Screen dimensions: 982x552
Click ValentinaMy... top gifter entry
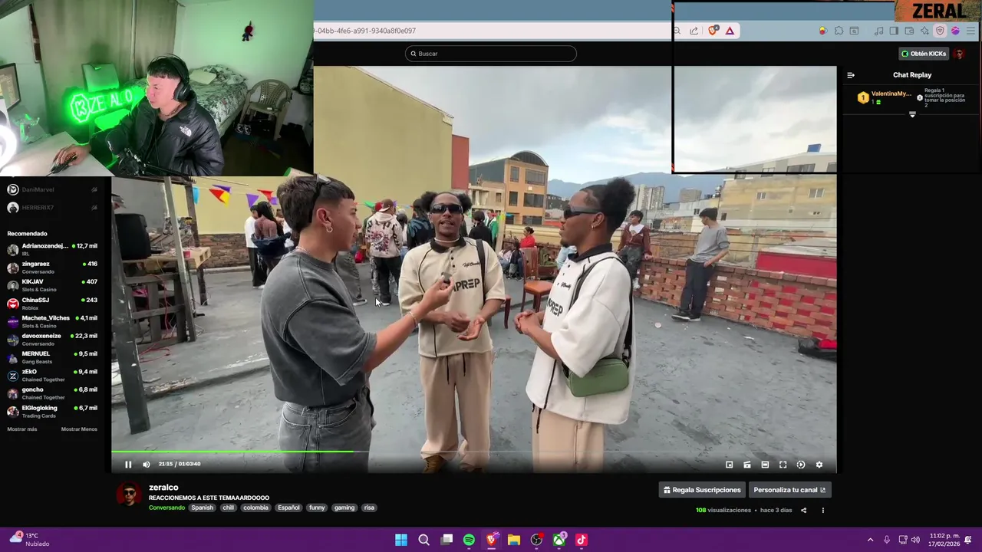885,97
